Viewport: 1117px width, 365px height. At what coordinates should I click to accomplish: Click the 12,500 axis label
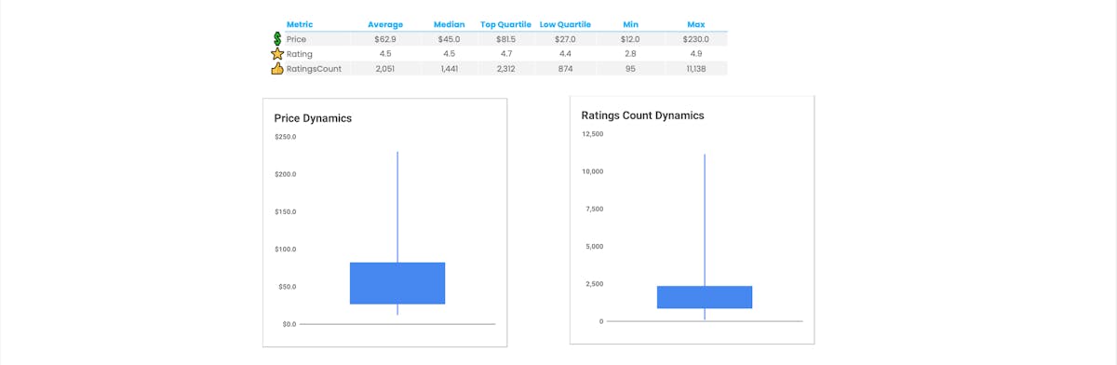click(592, 134)
